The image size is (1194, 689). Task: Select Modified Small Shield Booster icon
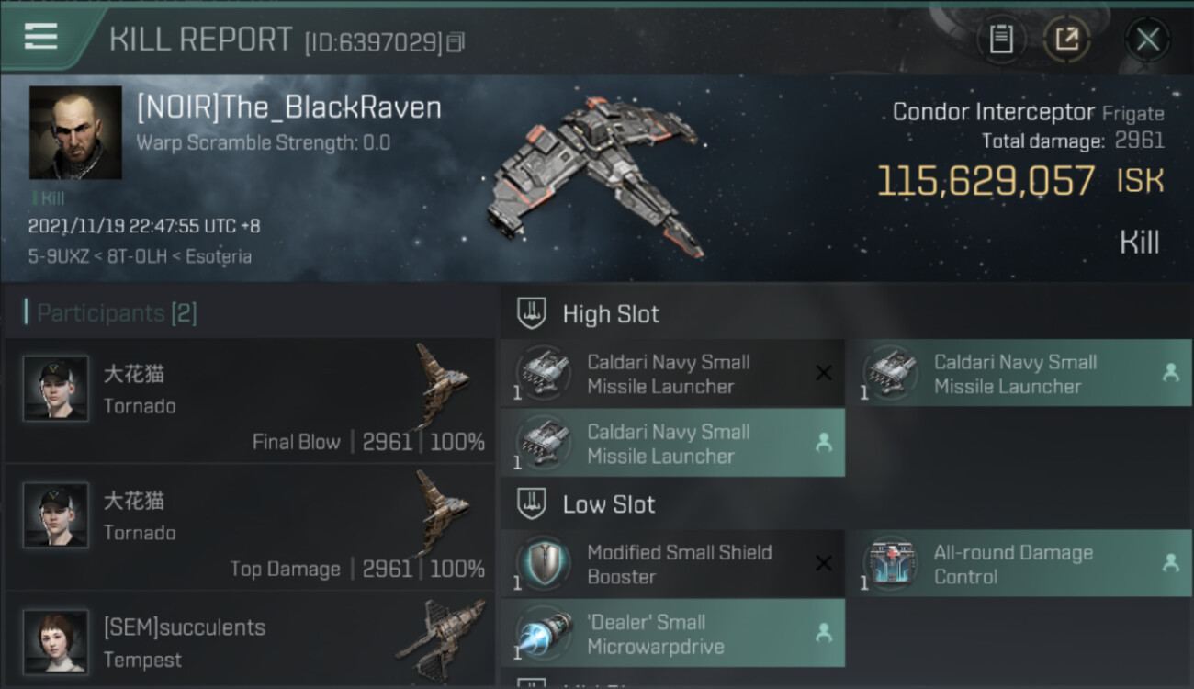pos(543,563)
